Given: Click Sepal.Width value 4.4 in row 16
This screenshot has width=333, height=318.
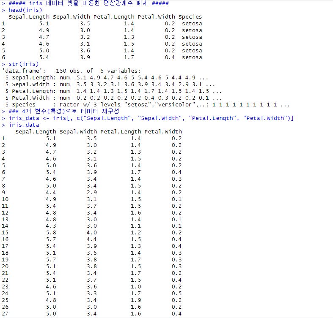Looking at the screenshot, I should coord(92,239).
